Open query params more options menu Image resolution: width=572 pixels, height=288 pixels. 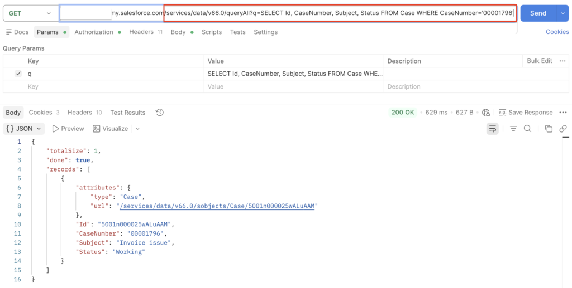(x=562, y=61)
